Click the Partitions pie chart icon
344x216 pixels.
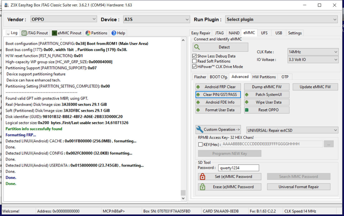coord(88,33)
